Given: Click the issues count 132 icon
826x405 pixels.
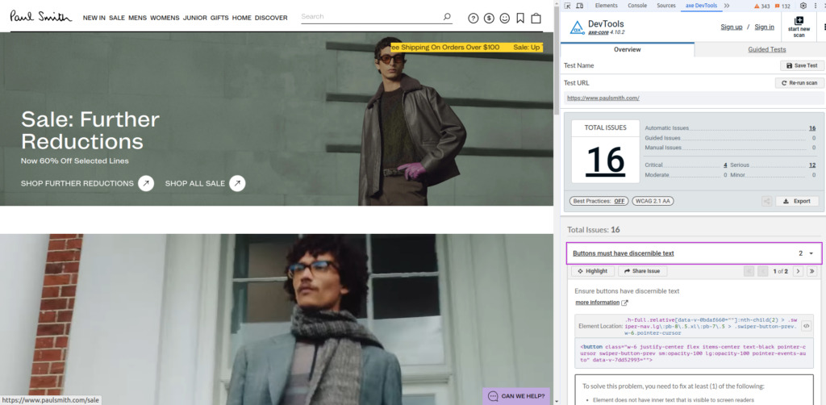Looking at the screenshot, I should [x=782, y=6].
